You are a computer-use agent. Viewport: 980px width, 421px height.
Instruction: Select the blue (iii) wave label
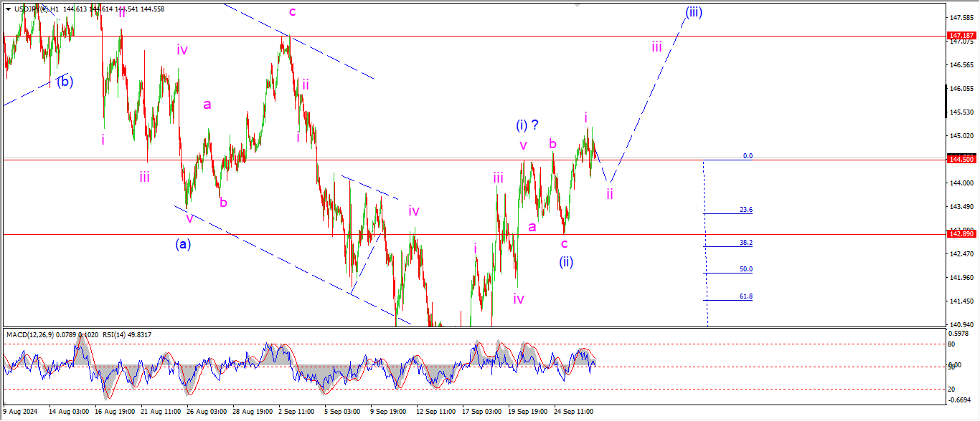coord(693,12)
